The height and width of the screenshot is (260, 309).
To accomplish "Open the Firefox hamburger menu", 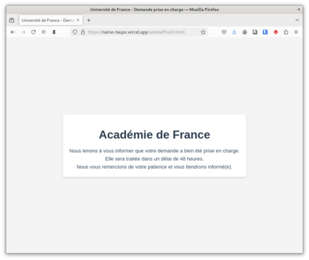I will 296,32.
